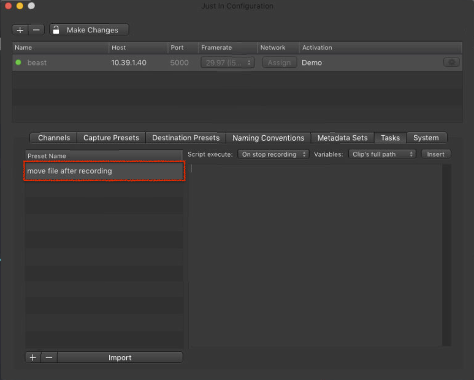Switch to the System tab
The image size is (474, 380).
click(426, 138)
